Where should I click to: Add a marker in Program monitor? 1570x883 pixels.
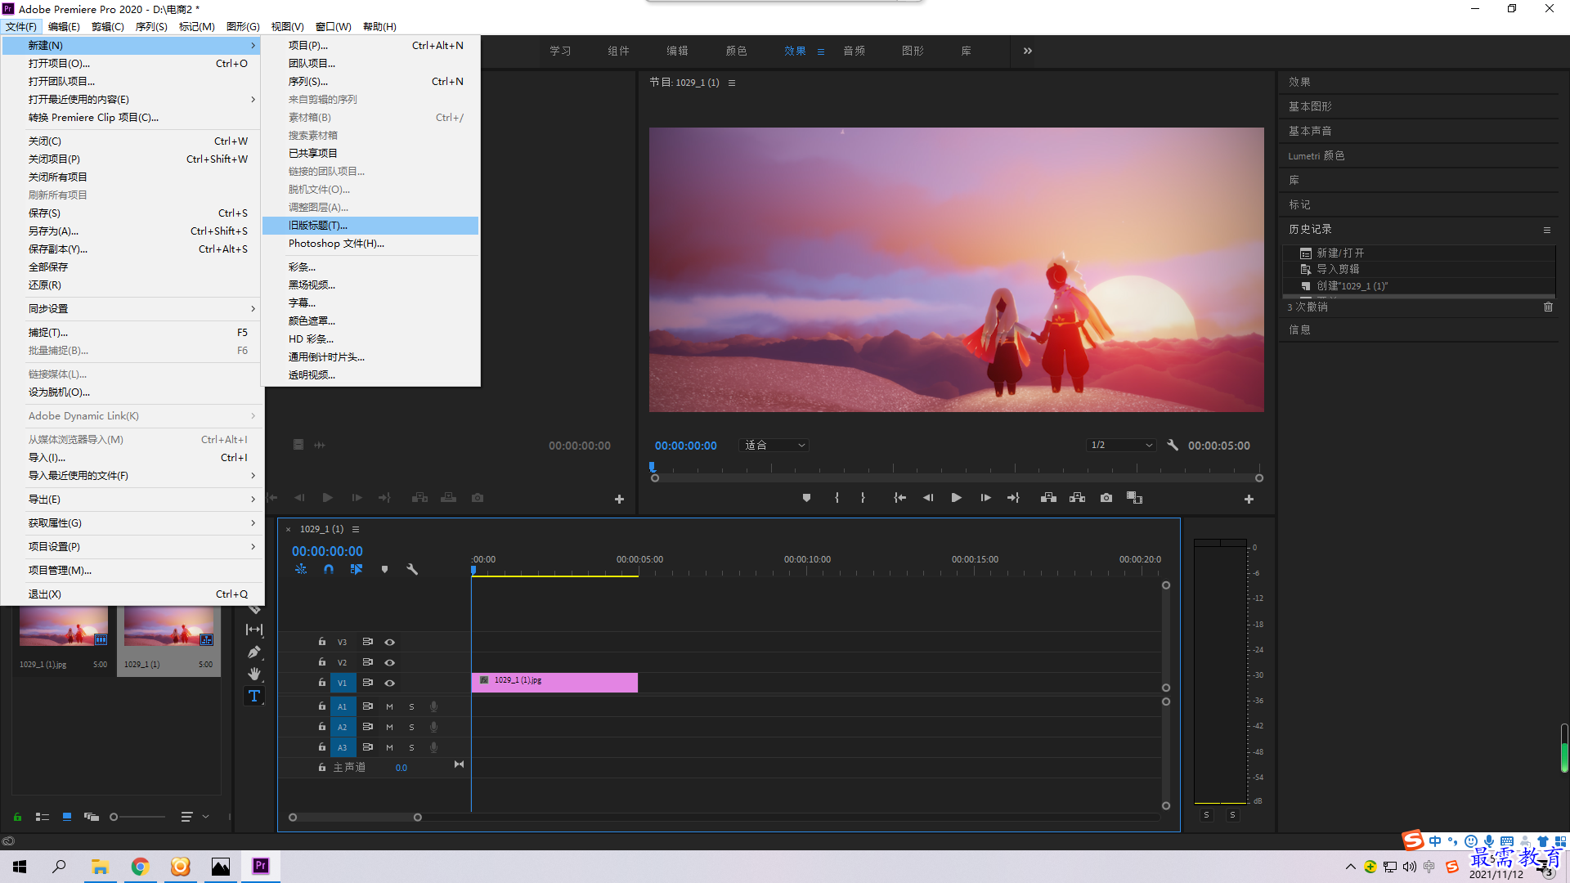(806, 498)
